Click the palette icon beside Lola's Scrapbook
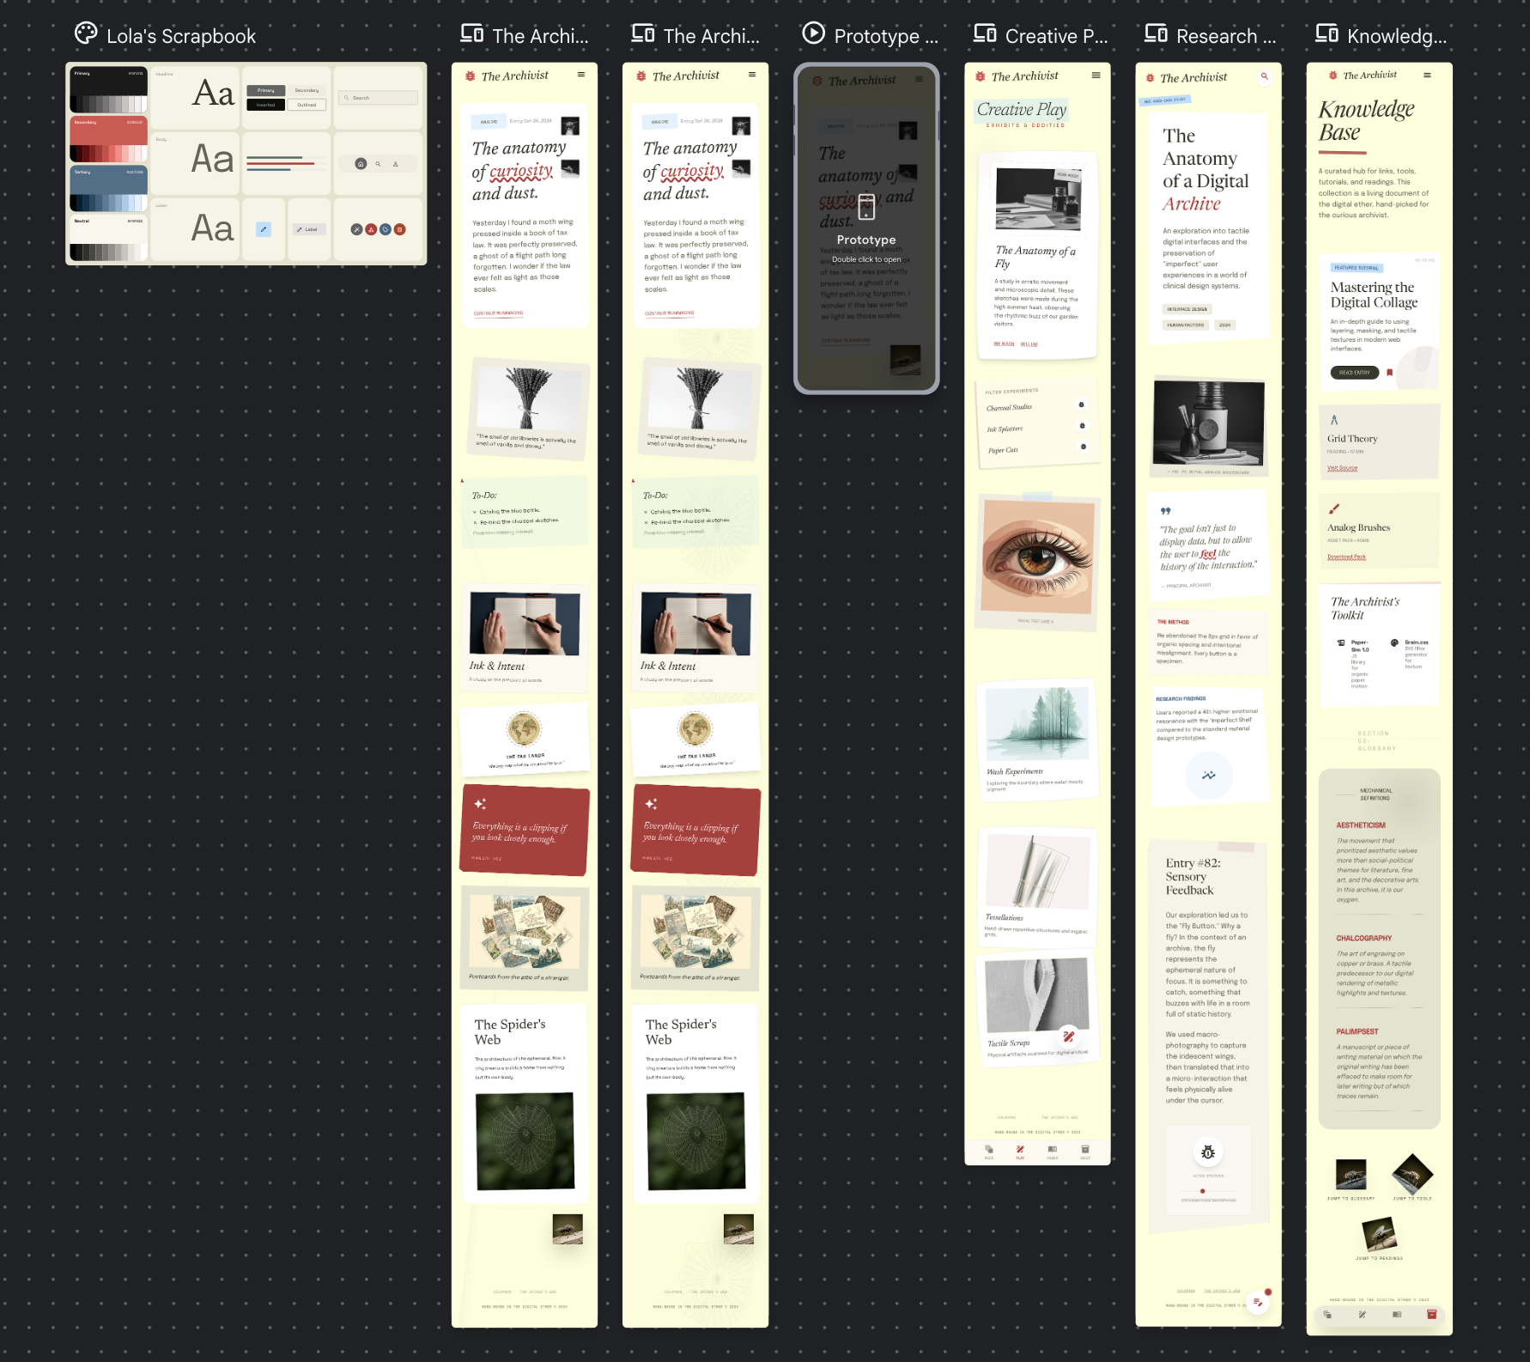This screenshot has width=1530, height=1362. (x=86, y=33)
